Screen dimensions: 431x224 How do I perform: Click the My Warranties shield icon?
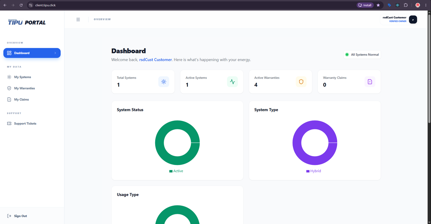coord(9,88)
